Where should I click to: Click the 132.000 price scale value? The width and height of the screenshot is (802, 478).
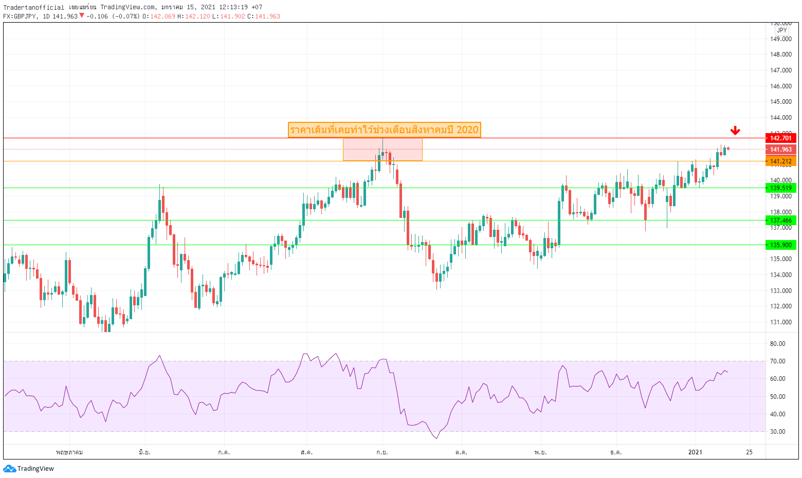780,306
